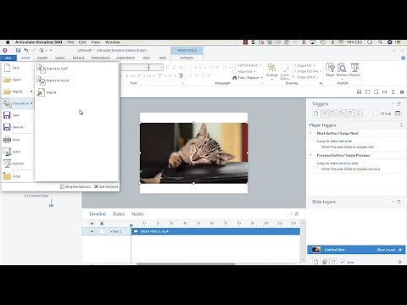This screenshot has height=305, width=407.
Task: Click the timeline playhead marker
Action: 131,225
